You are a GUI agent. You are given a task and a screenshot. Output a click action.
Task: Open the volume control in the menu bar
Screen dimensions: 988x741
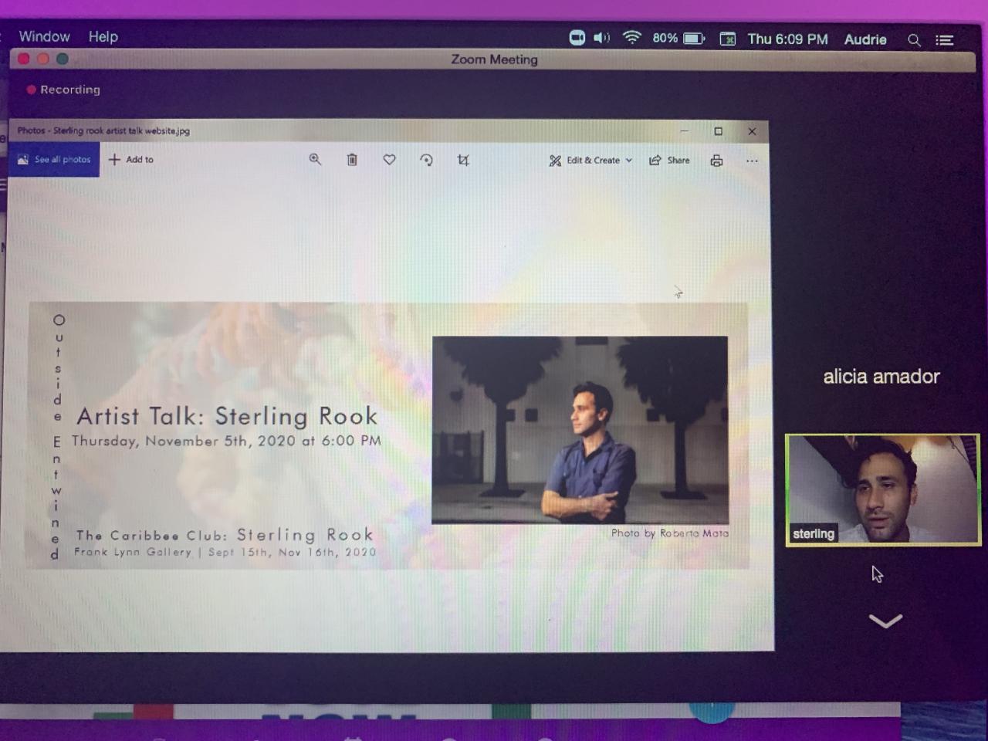click(602, 38)
